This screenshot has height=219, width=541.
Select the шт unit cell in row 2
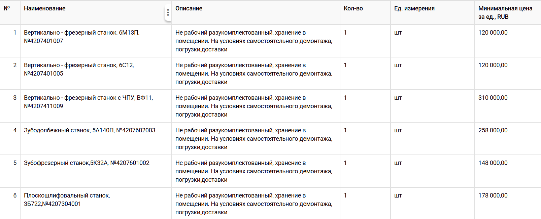coord(398,65)
